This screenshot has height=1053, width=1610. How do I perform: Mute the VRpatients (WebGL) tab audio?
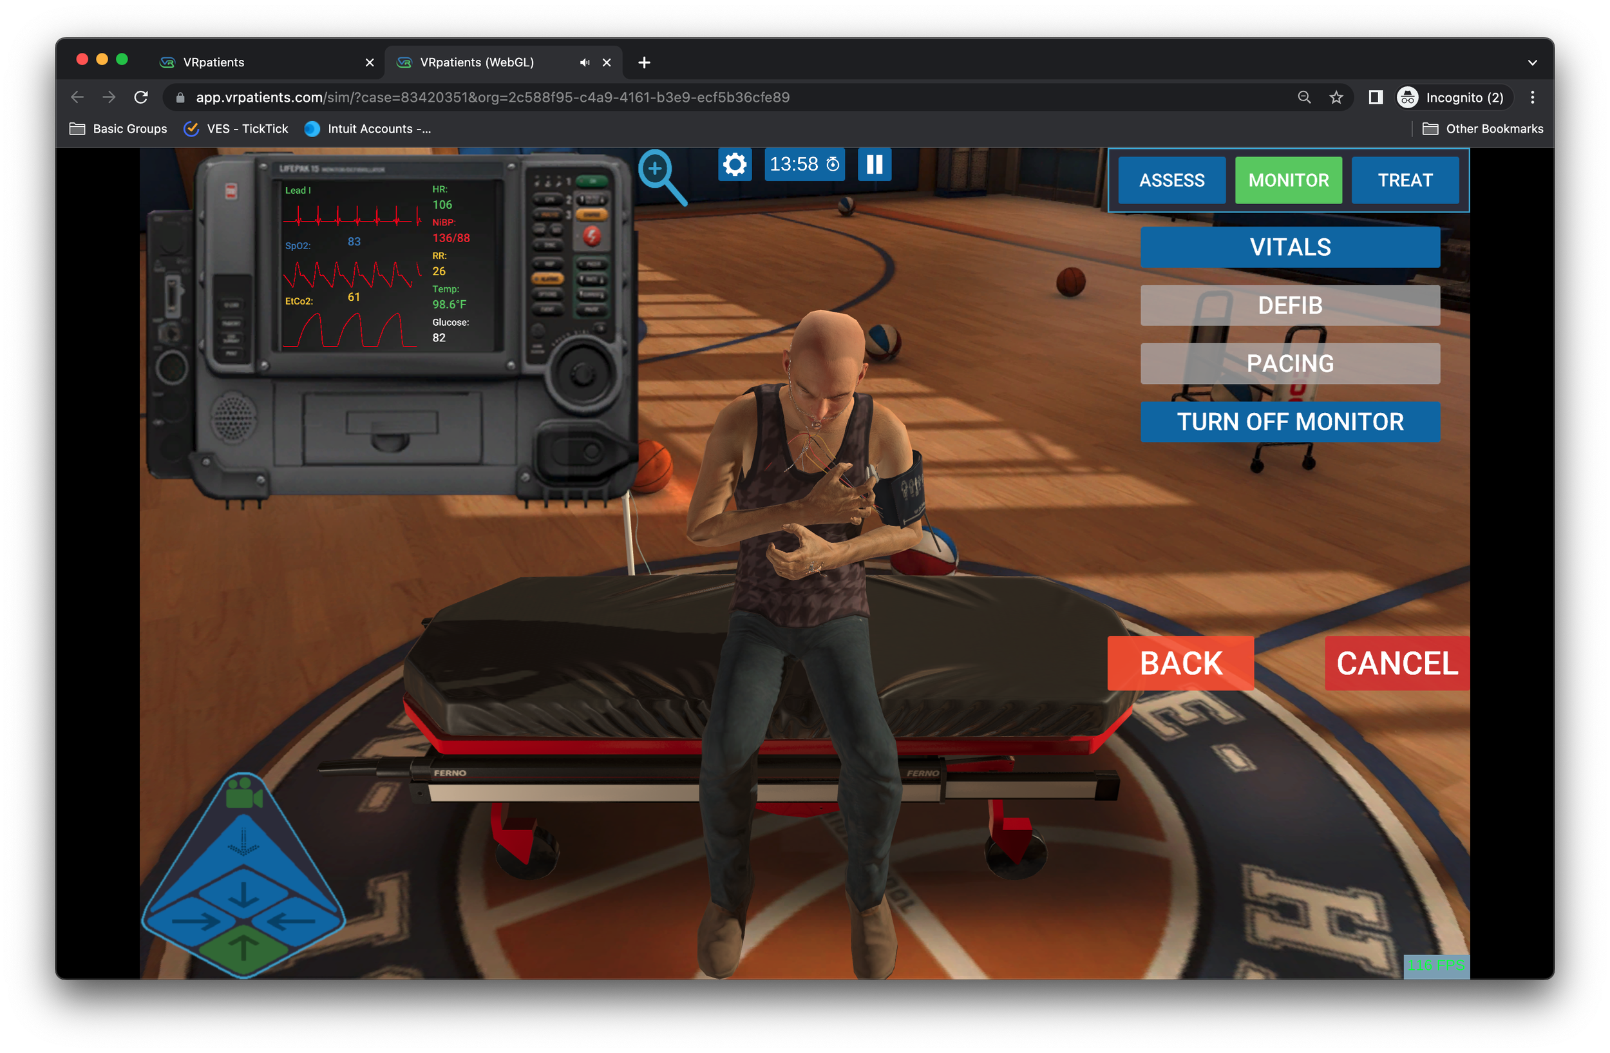tap(585, 62)
